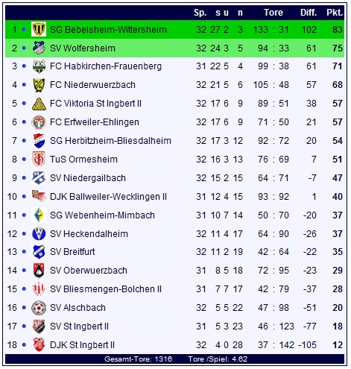Open the FC Habkirchen-Frauenberg crest icon
The width and height of the screenshot is (351, 369).
(39, 66)
